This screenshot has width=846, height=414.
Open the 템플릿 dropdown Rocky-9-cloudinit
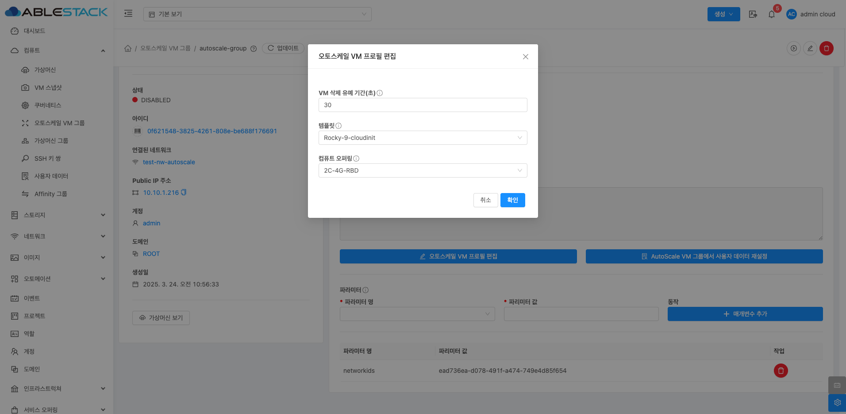pyautogui.click(x=423, y=138)
